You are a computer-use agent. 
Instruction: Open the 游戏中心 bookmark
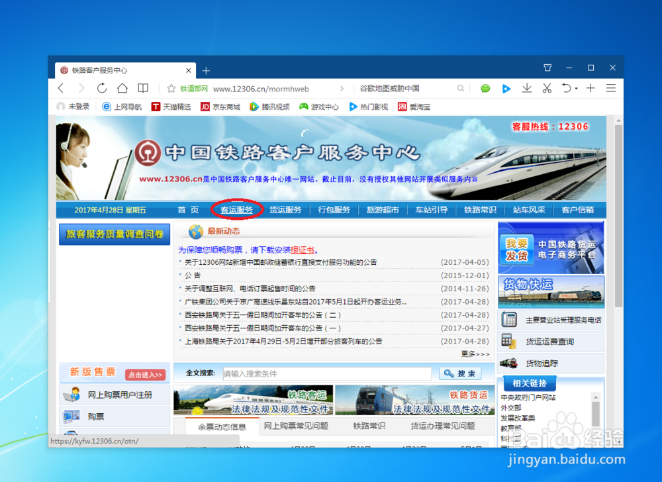coord(319,107)
